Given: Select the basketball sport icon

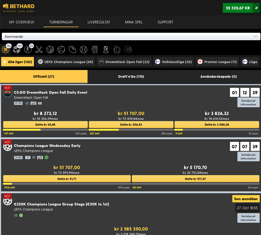Looking at the screenshot, I should click(x=50, y=49).
